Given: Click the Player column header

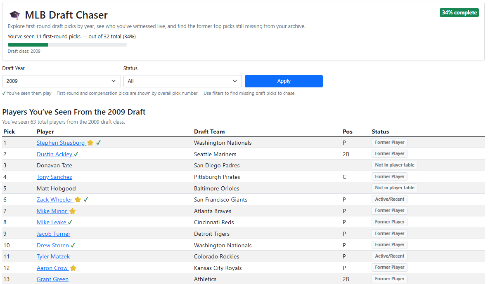Looking at the screenshot, I should coord(45,131).
